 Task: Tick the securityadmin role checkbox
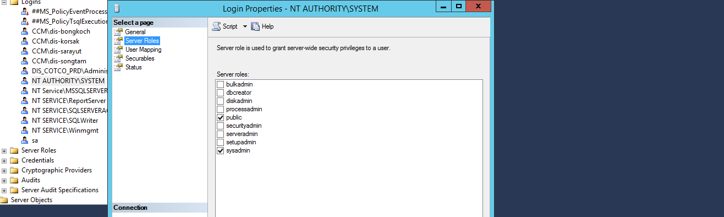(x=221, y=126)
